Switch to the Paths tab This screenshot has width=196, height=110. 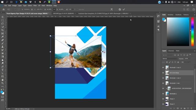pyautogui.click(x=178, y=51)
